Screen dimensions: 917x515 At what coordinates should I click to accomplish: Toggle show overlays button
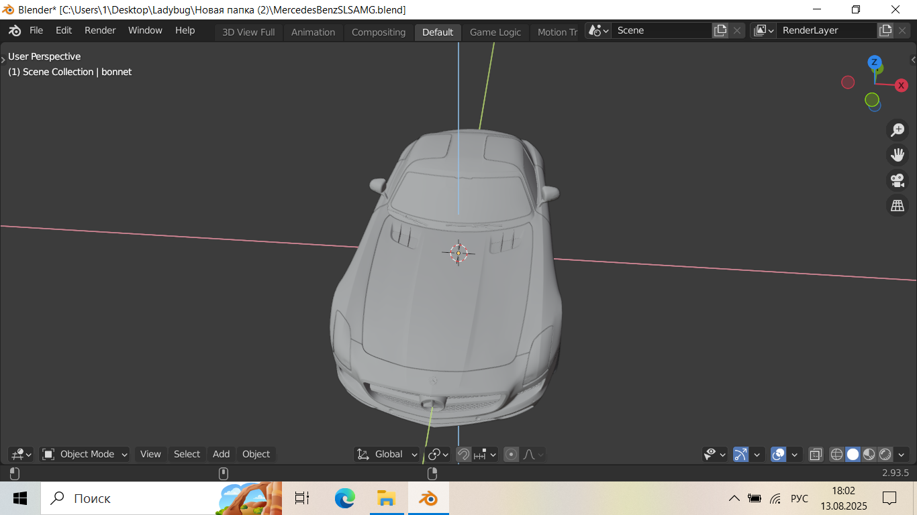coord(778,454)
